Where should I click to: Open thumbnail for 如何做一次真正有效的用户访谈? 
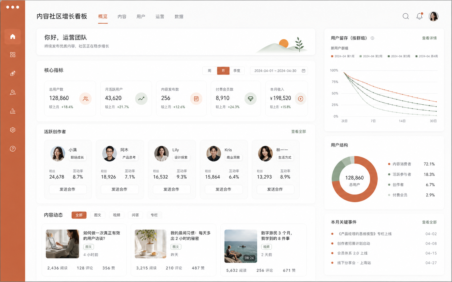62,244
